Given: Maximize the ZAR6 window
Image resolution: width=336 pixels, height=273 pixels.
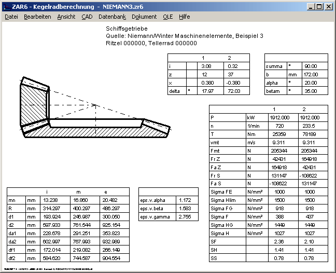Looking at the screenshot, I should tap(319, 7).
